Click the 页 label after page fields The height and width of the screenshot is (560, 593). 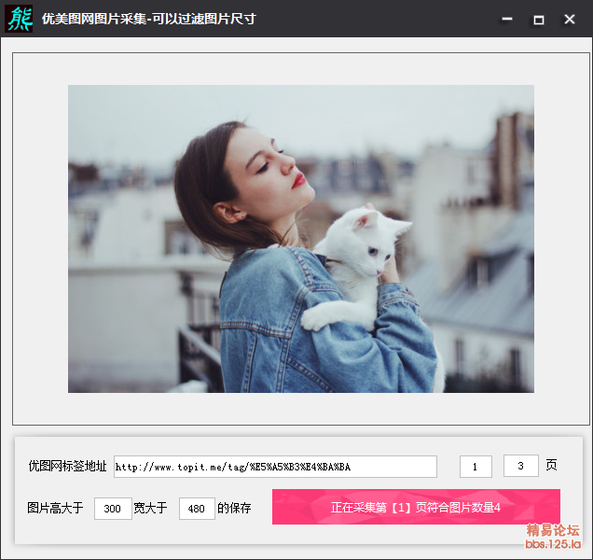point(551,465)
